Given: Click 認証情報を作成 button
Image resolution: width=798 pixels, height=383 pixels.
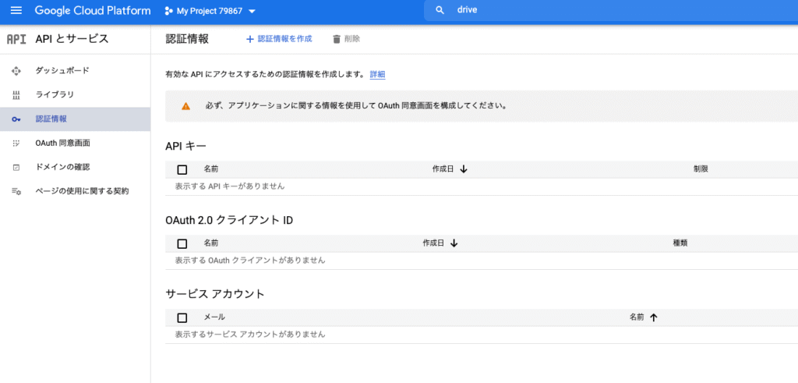Looking at the screenshot, I should pyautogui.click(x=279, y=39).
